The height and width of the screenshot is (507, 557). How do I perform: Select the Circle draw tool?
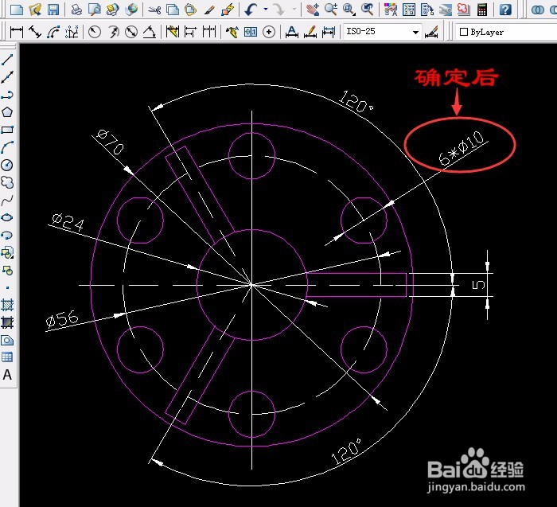coord(7,165)
